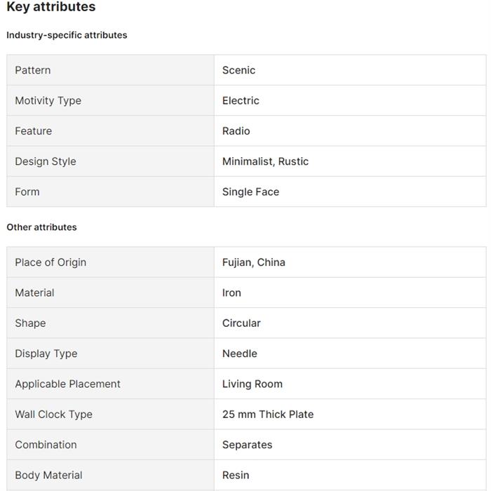Screen dimensions: 491x491
Task: Click the Minimalist, Rustic value
Action: coord(265,161)
